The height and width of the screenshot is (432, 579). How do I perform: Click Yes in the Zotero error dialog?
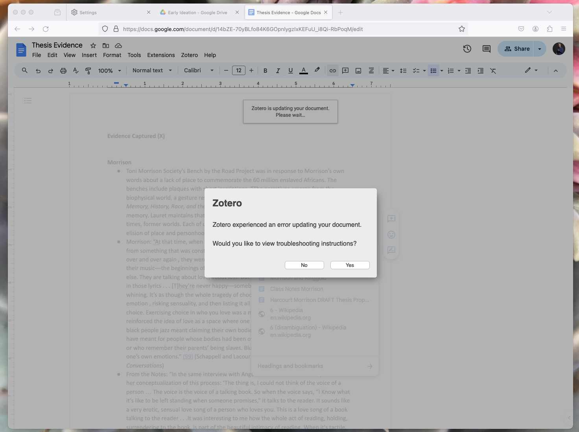[350, 265]
